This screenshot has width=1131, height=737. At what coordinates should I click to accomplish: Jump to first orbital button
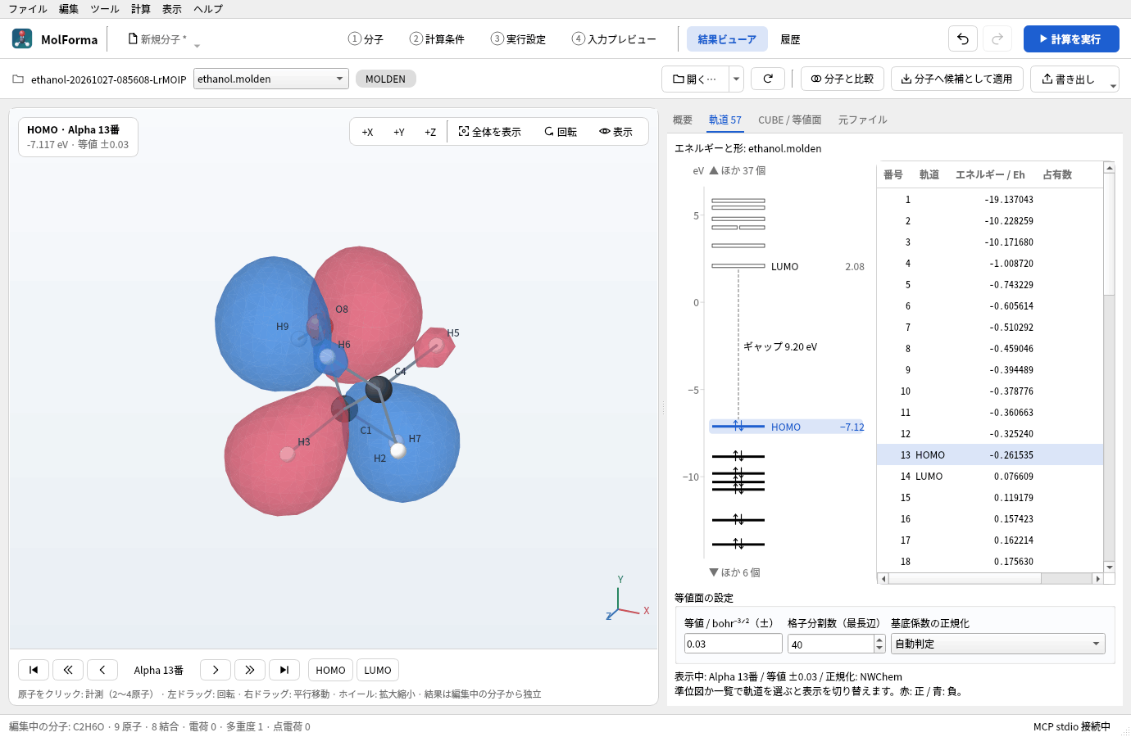click(34, 670)
